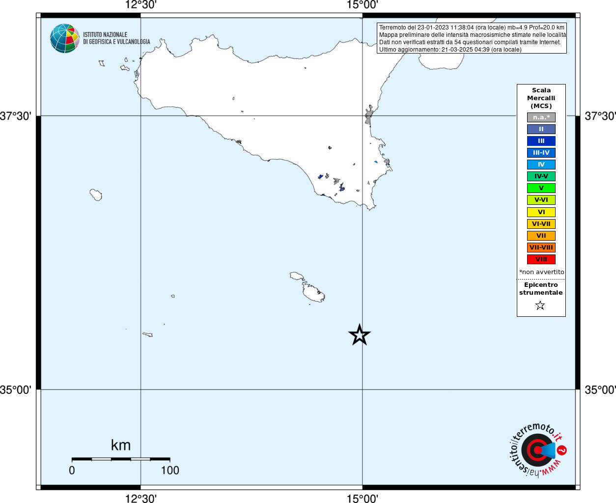Select the VII-VIII intensity legend swatch

point(541,248)
